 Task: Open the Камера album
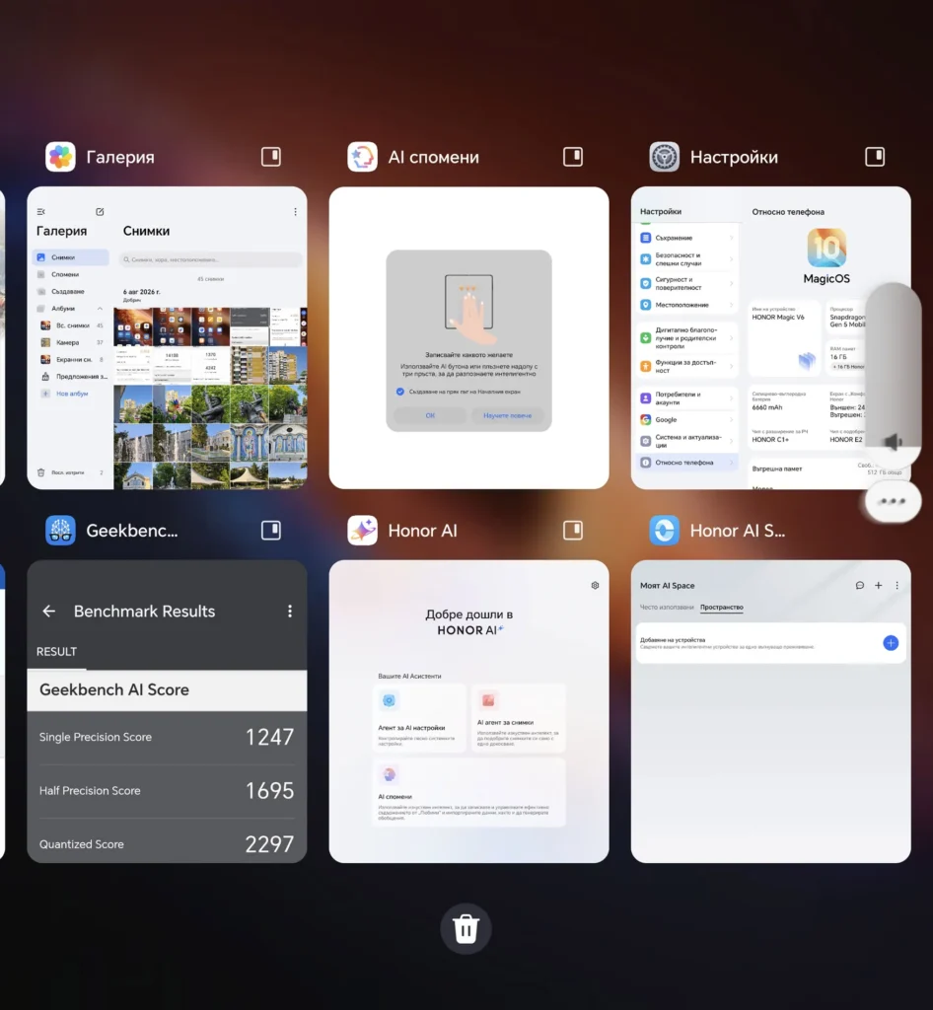coord(72,342)
